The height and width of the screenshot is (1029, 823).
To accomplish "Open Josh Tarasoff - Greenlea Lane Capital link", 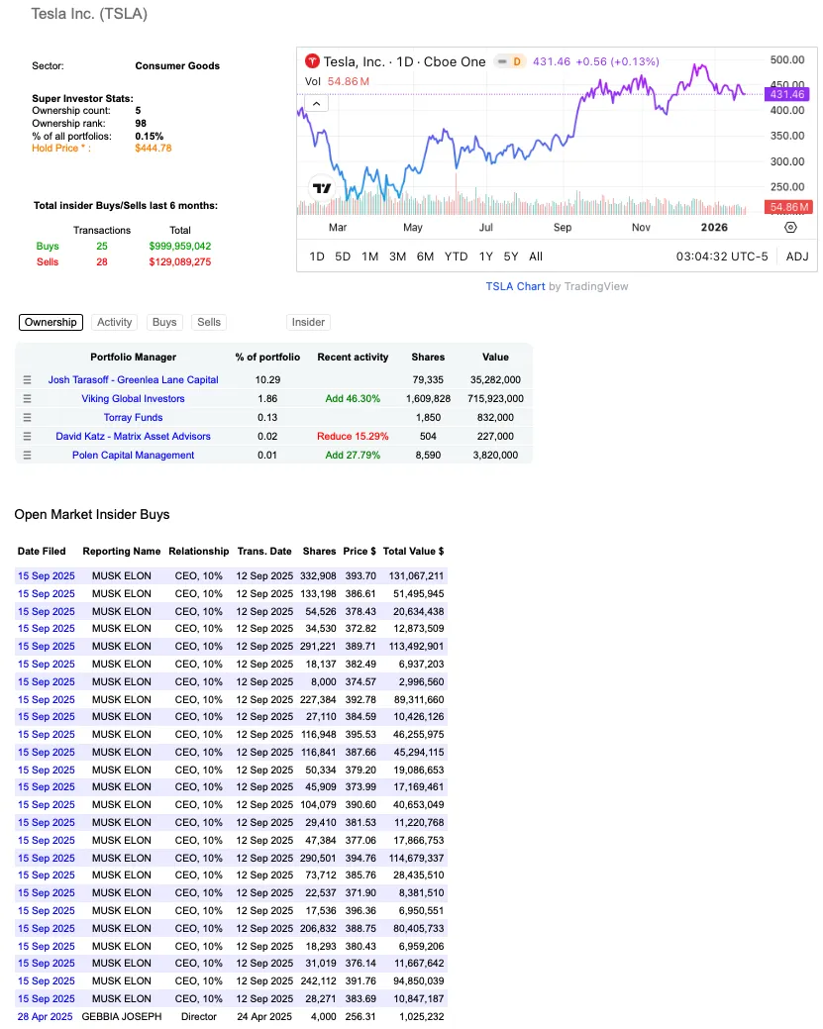I will tap(134, 380).
